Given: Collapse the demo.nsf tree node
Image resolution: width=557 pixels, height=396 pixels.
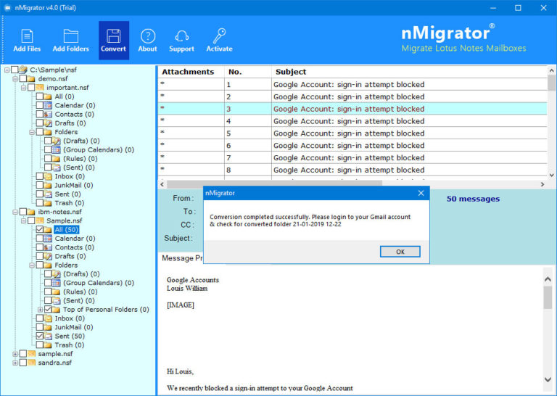Looking at the screenshot, I should [x=15, y=79].
